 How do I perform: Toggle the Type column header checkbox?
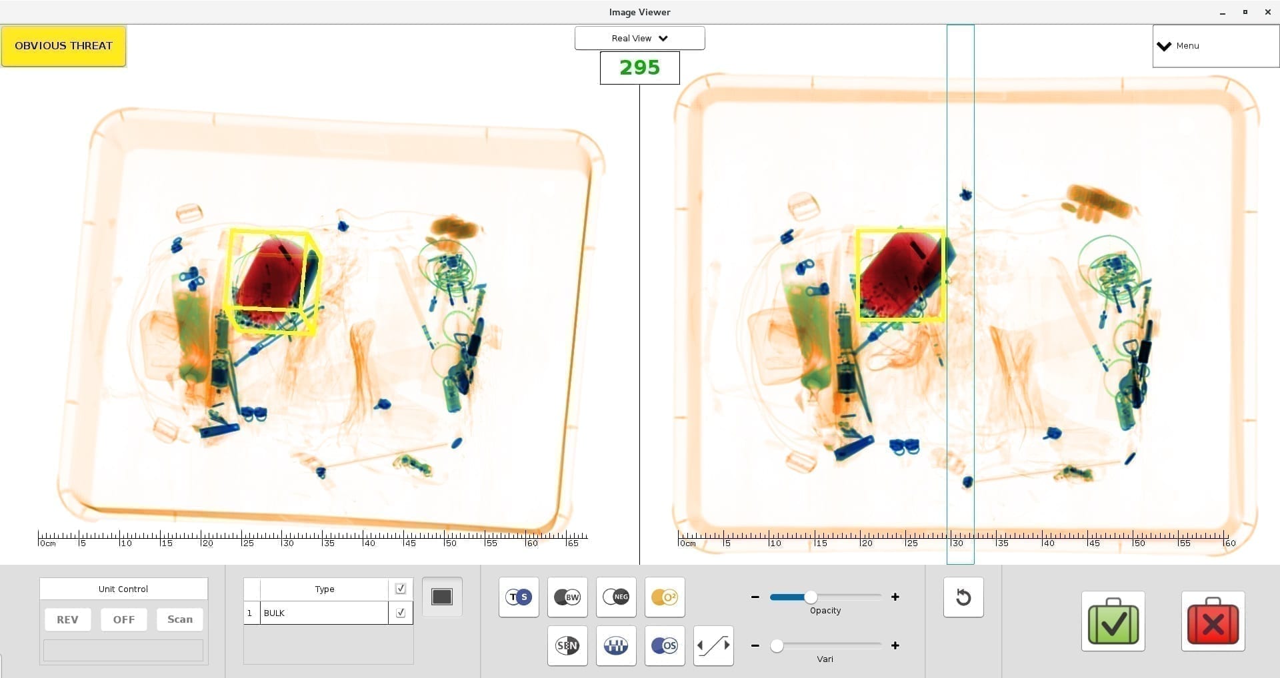point(401,589)
